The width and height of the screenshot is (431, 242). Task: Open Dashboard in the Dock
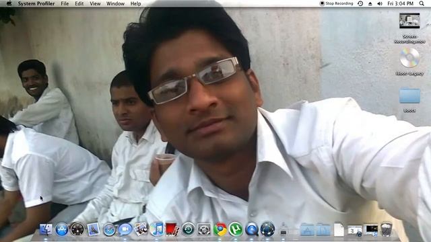click(x=77, y=229)
